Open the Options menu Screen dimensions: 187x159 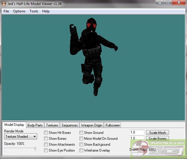point(19,11)
